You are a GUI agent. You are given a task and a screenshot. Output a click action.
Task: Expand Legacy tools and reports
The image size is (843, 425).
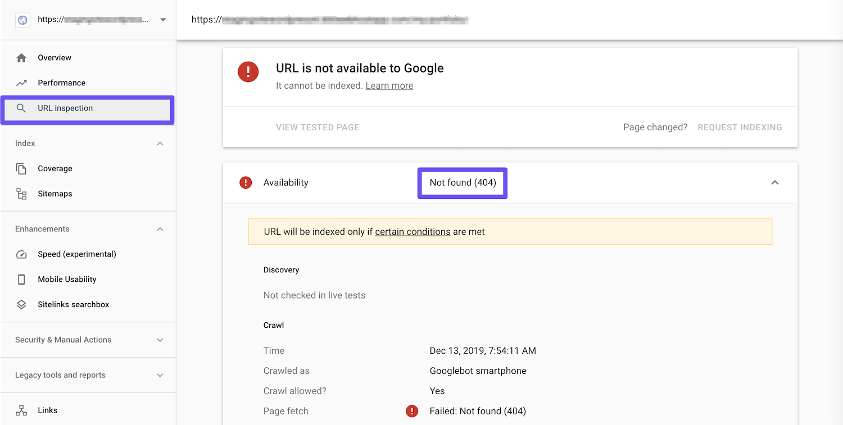[160, 375]
